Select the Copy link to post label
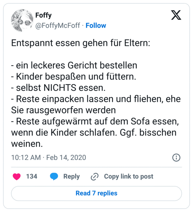Image resolution: width=193 pixels, height=212 pixels. 129,177
